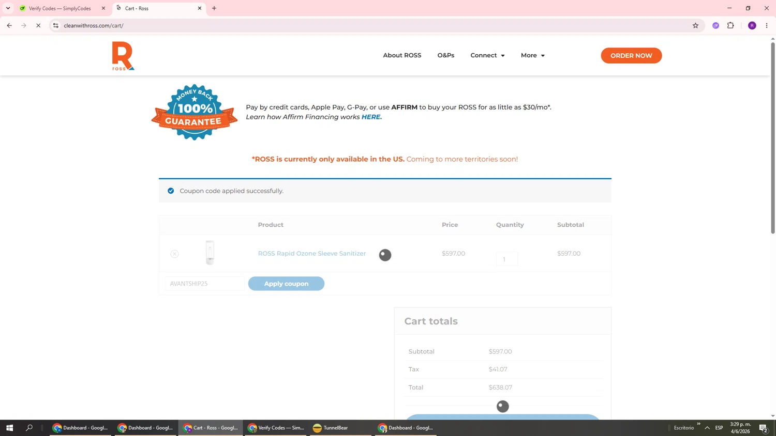
Task: Click the page vertical scrollbar
Action: tap(773, 138)
